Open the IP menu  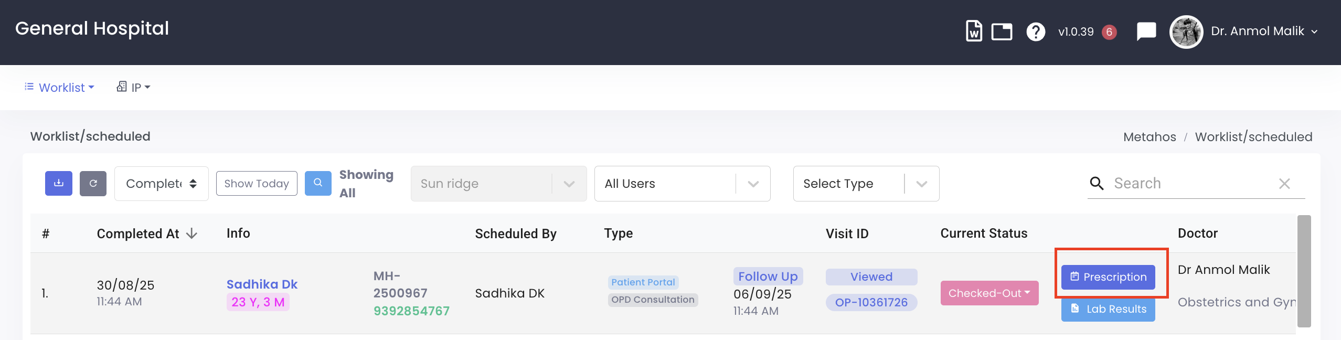coord(134,88)
